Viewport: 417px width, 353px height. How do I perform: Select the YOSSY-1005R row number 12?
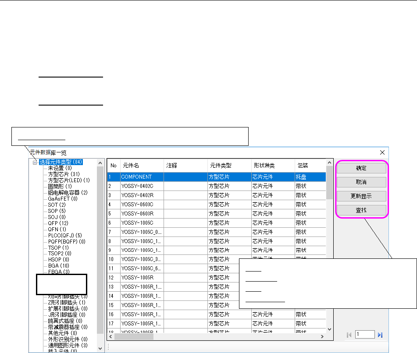(173, 278)
